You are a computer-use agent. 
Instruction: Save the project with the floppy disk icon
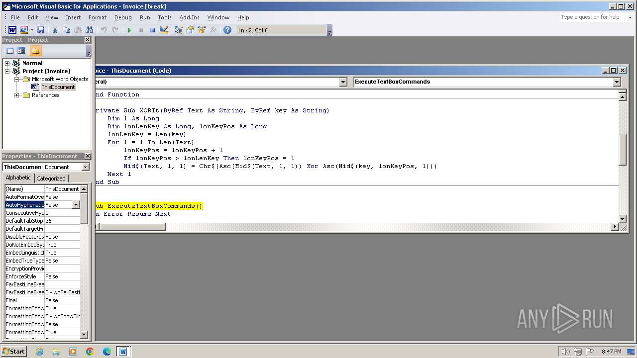[x=41, y=30]
